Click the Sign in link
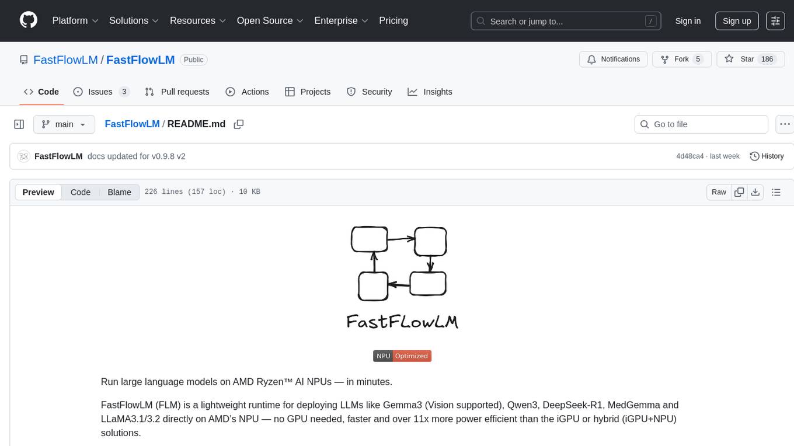794x446 pixels. 688,21
